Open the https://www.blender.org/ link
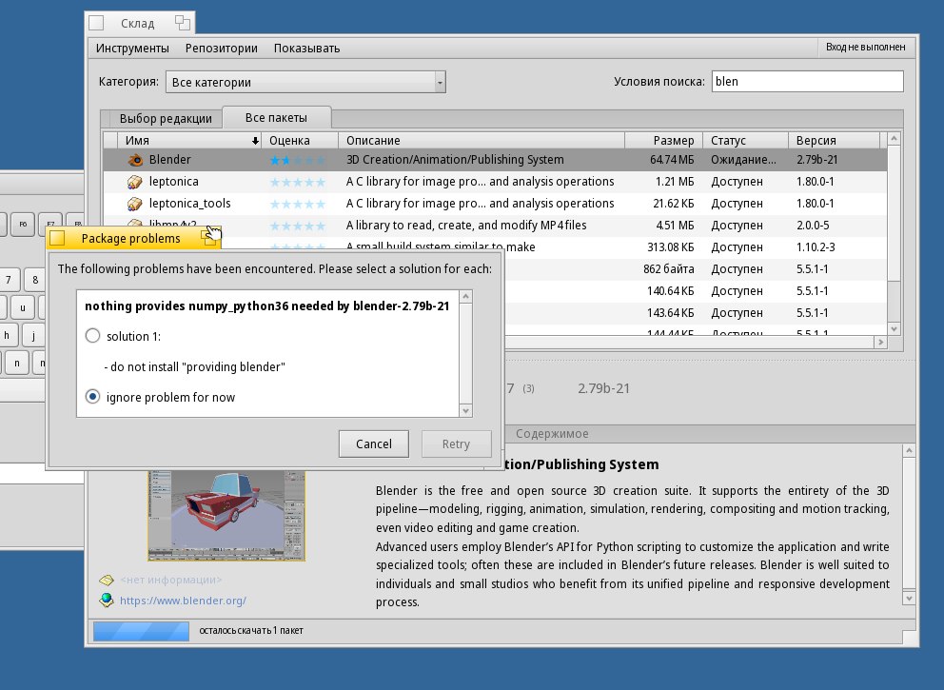The image size is (944, 690). pyautogui.click(x=183, y=601)
